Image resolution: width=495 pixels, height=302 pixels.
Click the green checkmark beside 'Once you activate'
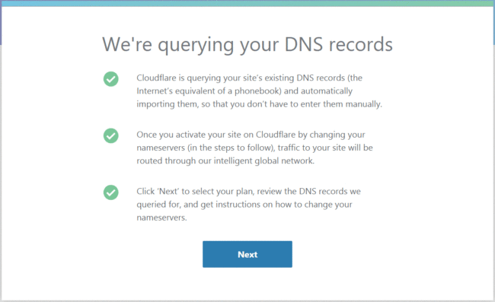click(111, 135)
